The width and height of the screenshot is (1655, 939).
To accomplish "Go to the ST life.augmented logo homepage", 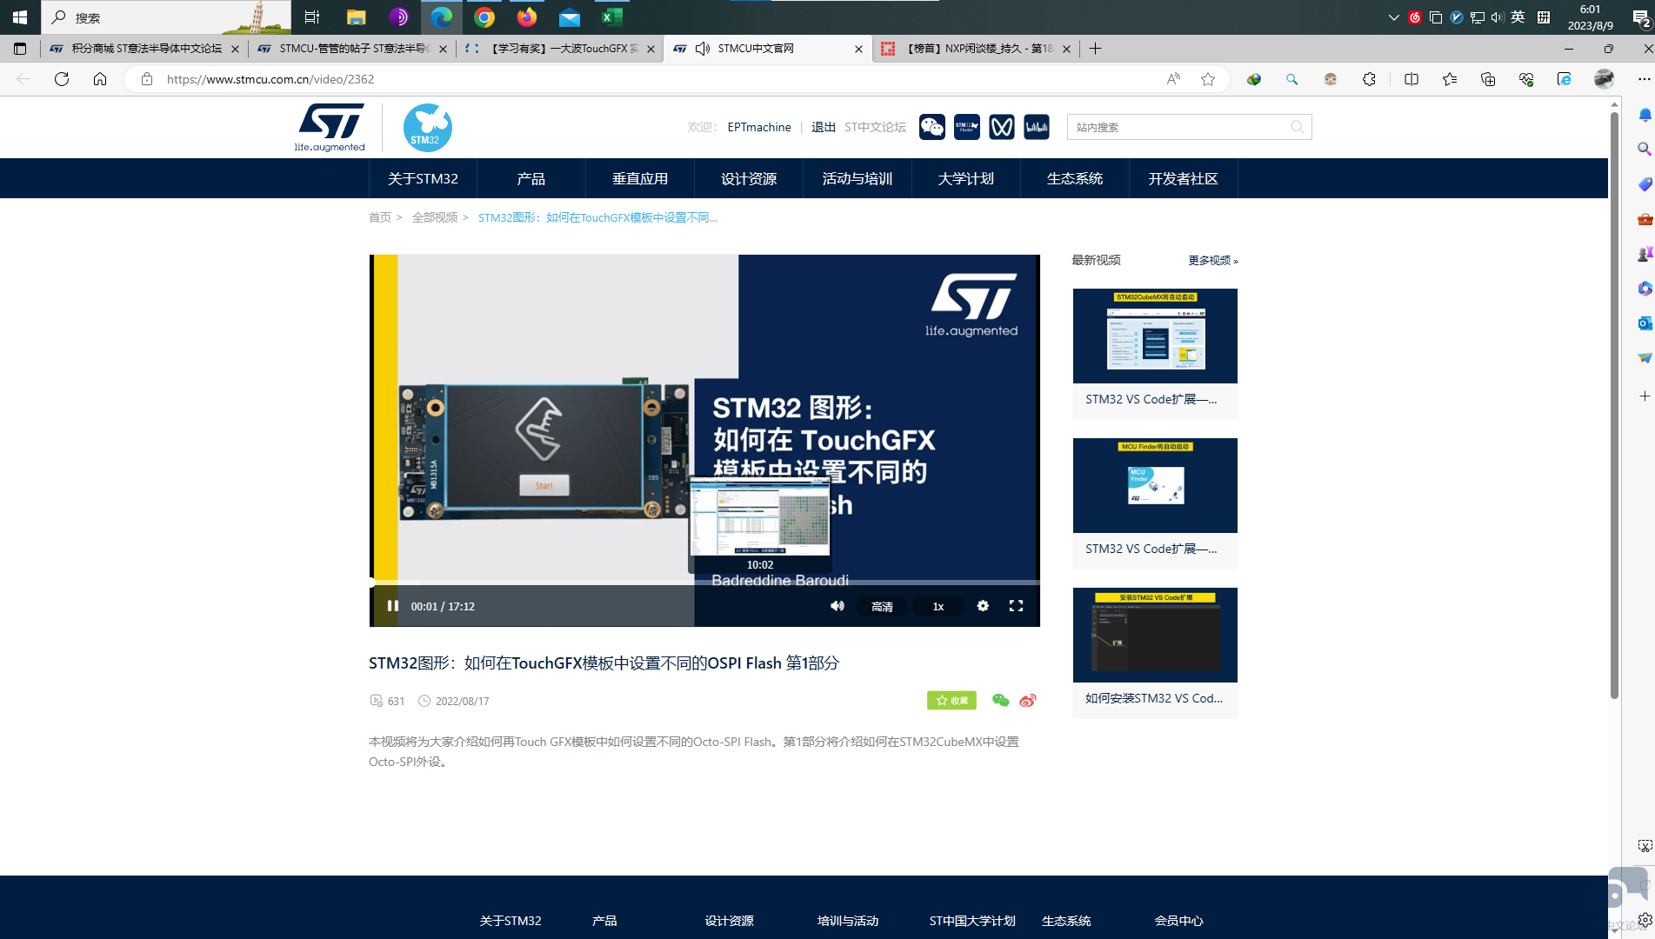I will [x=330, y=127].
